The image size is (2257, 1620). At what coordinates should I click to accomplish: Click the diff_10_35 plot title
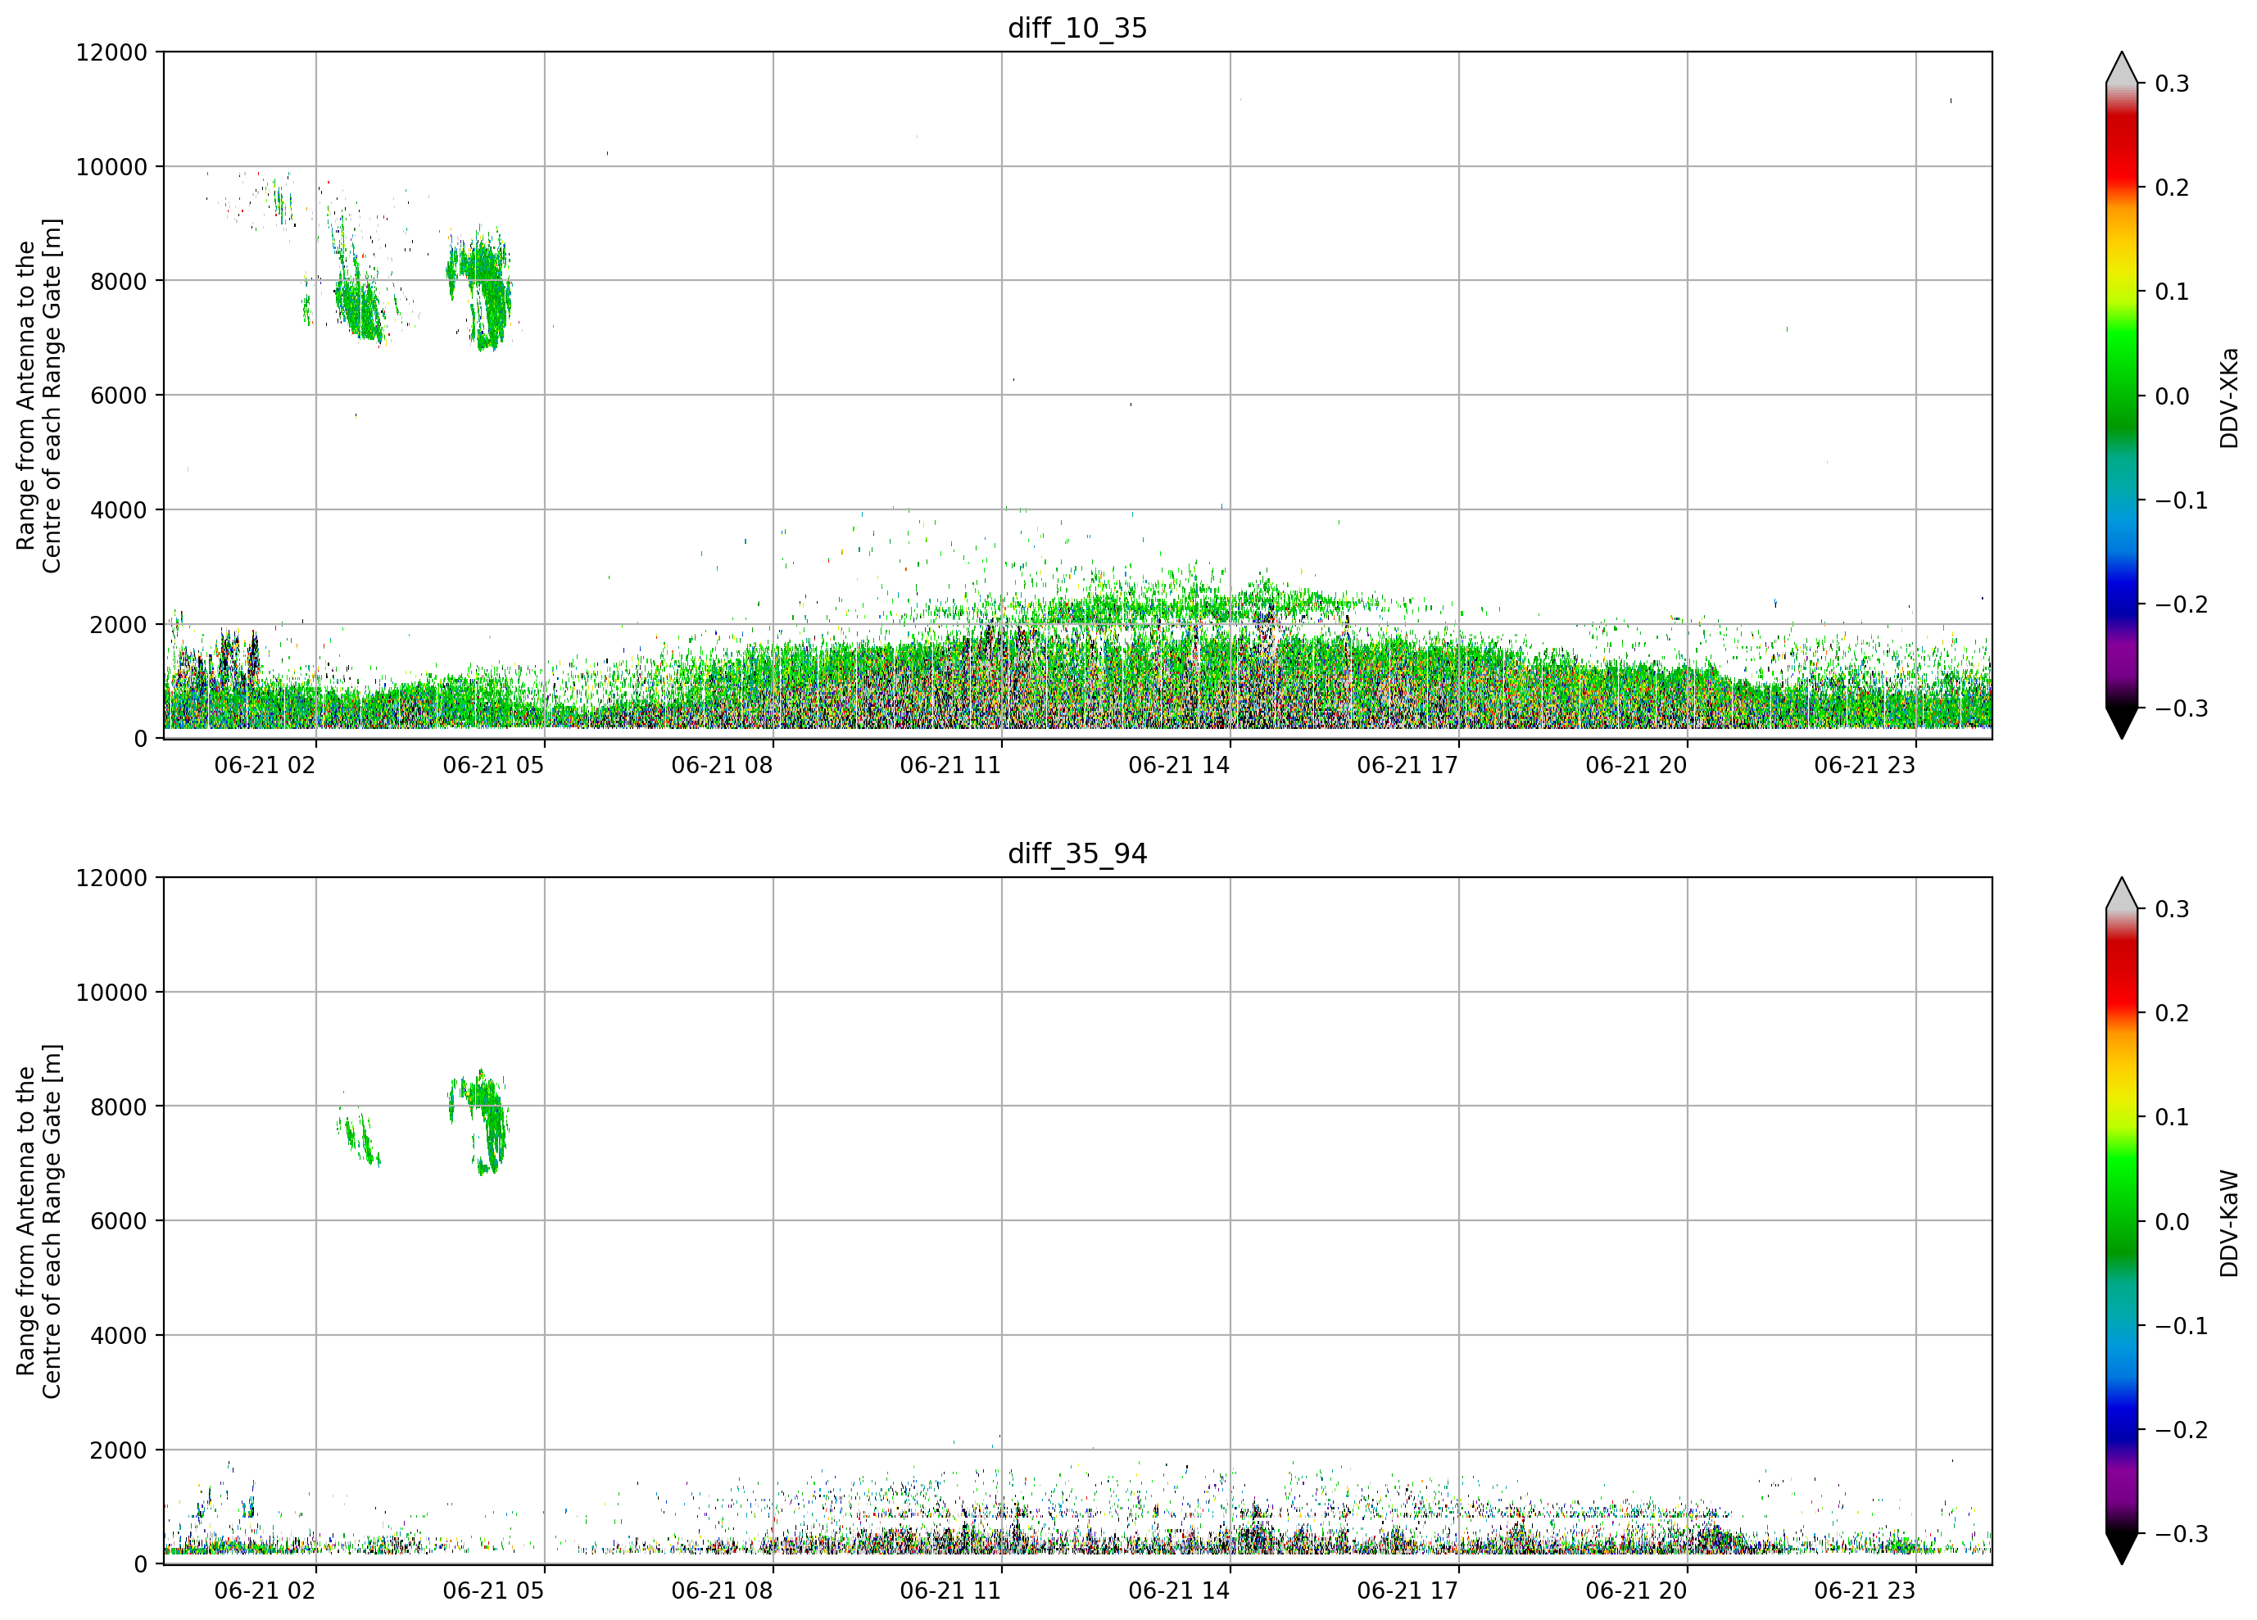[1076, 28]
